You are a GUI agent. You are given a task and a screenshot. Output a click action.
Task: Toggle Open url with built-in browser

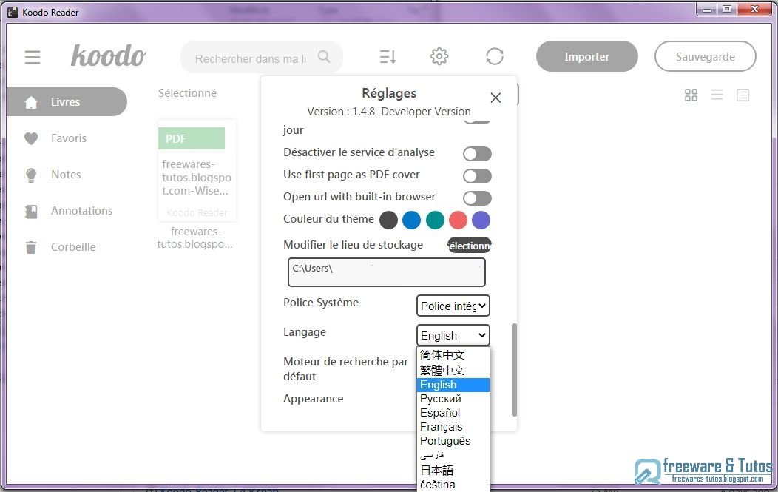pyautogui.click(x=477, y=198)
